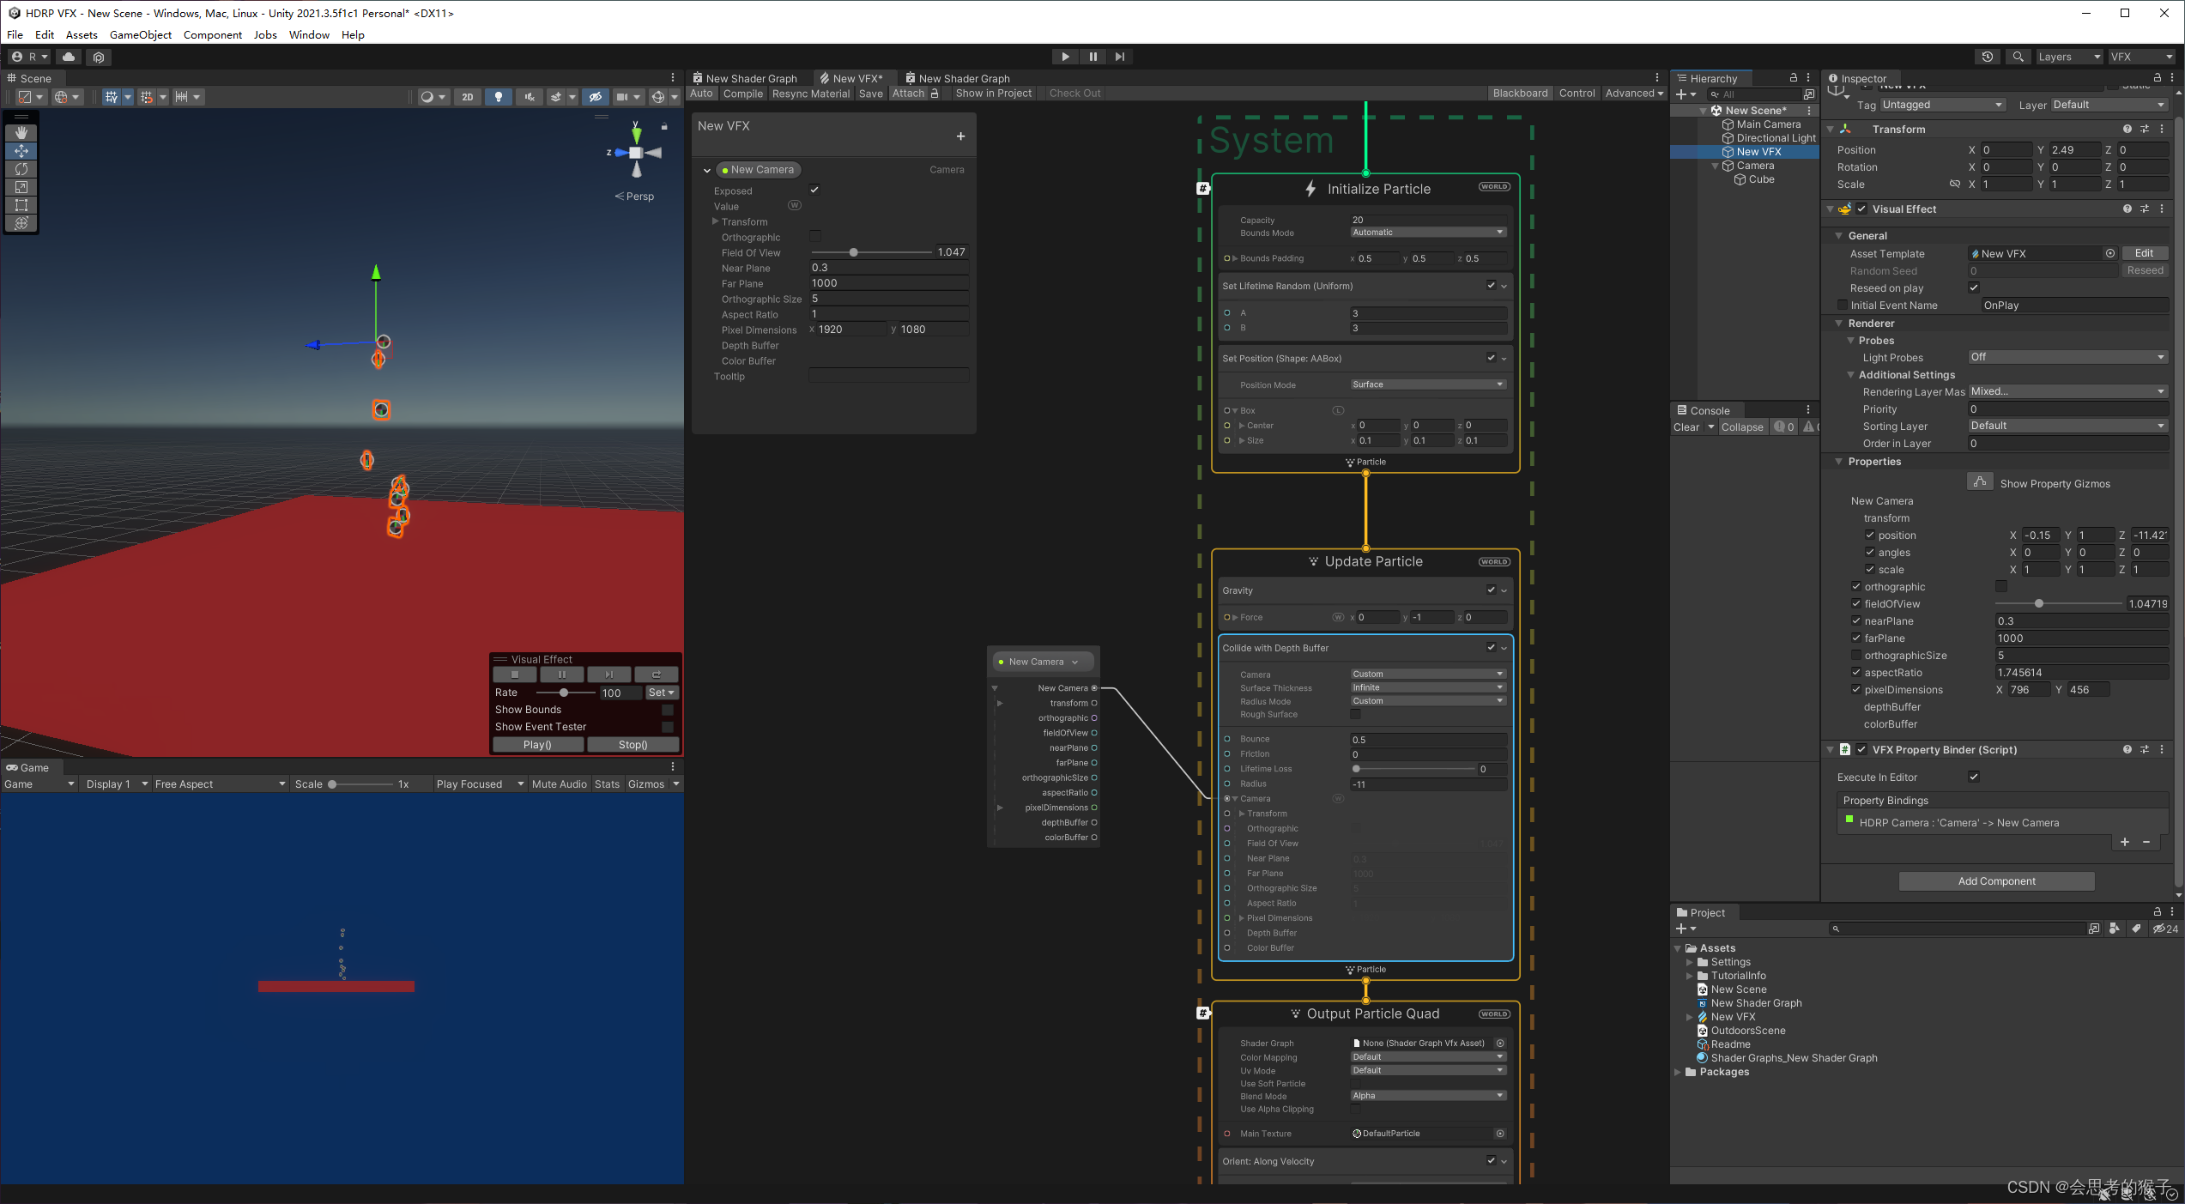The height and width of the screenshot is (1204, 2185).
Task: Select the Rotate tool in the Scene toolbar
Action: (x=21, y=169)
